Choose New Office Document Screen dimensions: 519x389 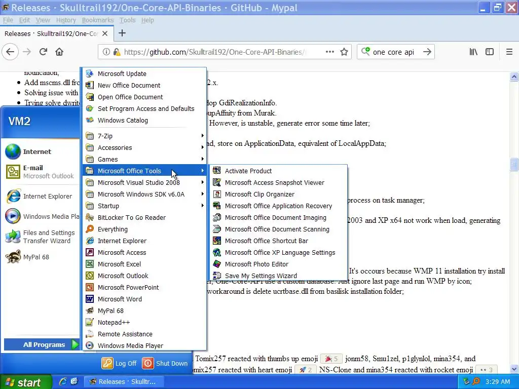click(x=144, y=85)
